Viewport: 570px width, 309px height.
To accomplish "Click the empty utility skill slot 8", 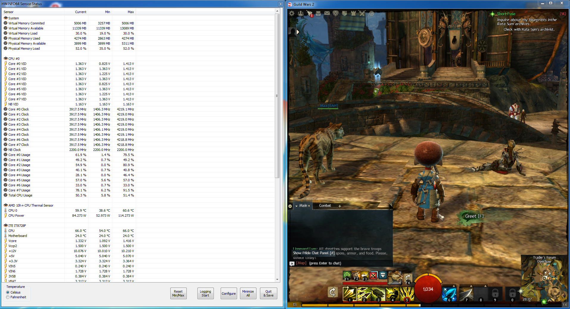I will coord(480,294).
